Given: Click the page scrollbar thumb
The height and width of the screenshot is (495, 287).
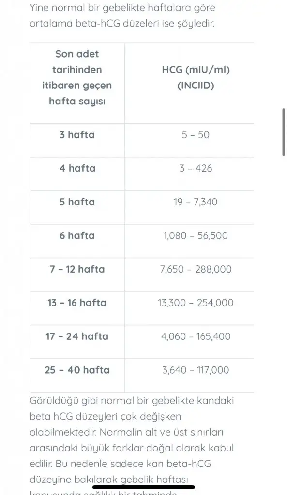Looking at the screenshot, I should click(284, 132).
